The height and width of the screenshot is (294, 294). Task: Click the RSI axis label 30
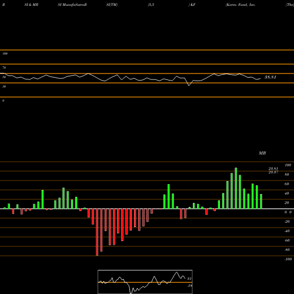(4, 86)
